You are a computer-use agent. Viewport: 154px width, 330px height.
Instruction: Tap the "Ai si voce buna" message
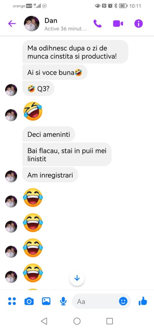(55, 73)
